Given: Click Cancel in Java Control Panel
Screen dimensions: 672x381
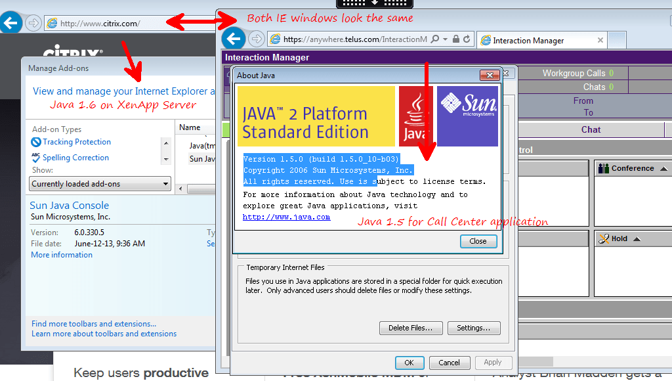Looking at the screenshot, I should click(x=449, y=363).
